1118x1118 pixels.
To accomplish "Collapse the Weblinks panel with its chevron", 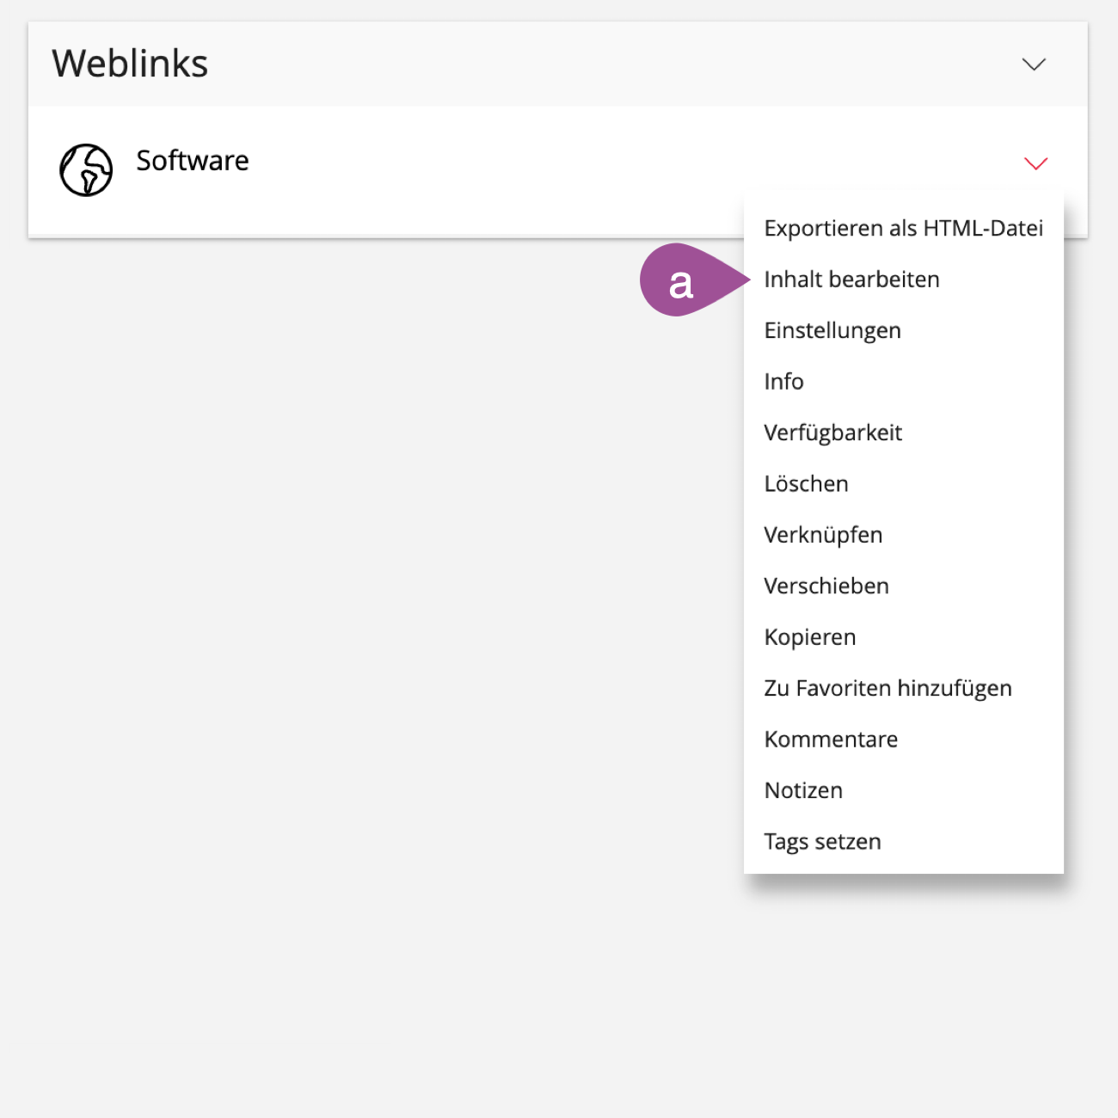I will 1033,64.
